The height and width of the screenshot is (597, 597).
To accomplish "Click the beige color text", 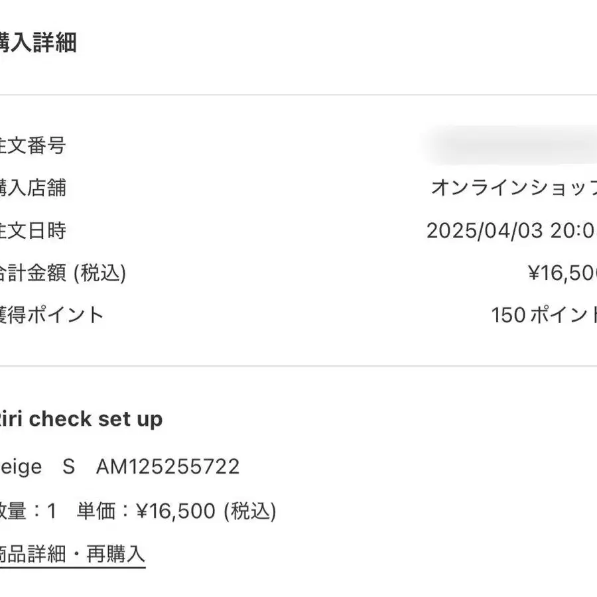I will tap(21, 468).
